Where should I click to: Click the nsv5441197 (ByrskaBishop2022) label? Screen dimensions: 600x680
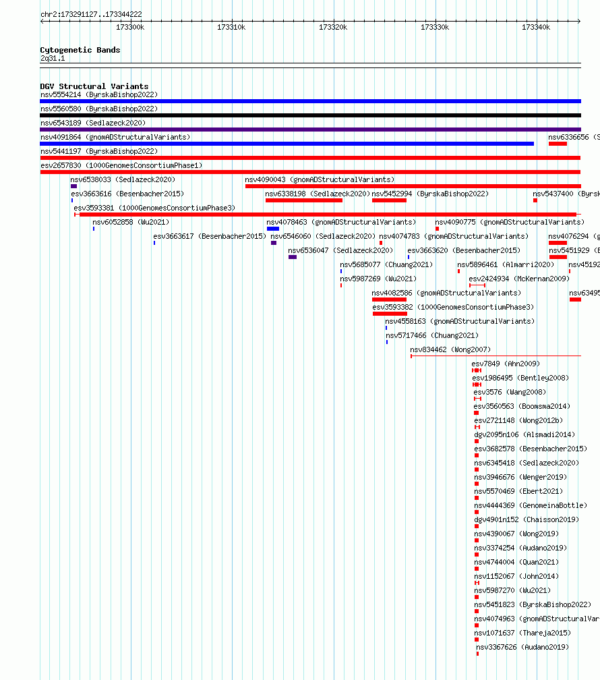point(99,151)
